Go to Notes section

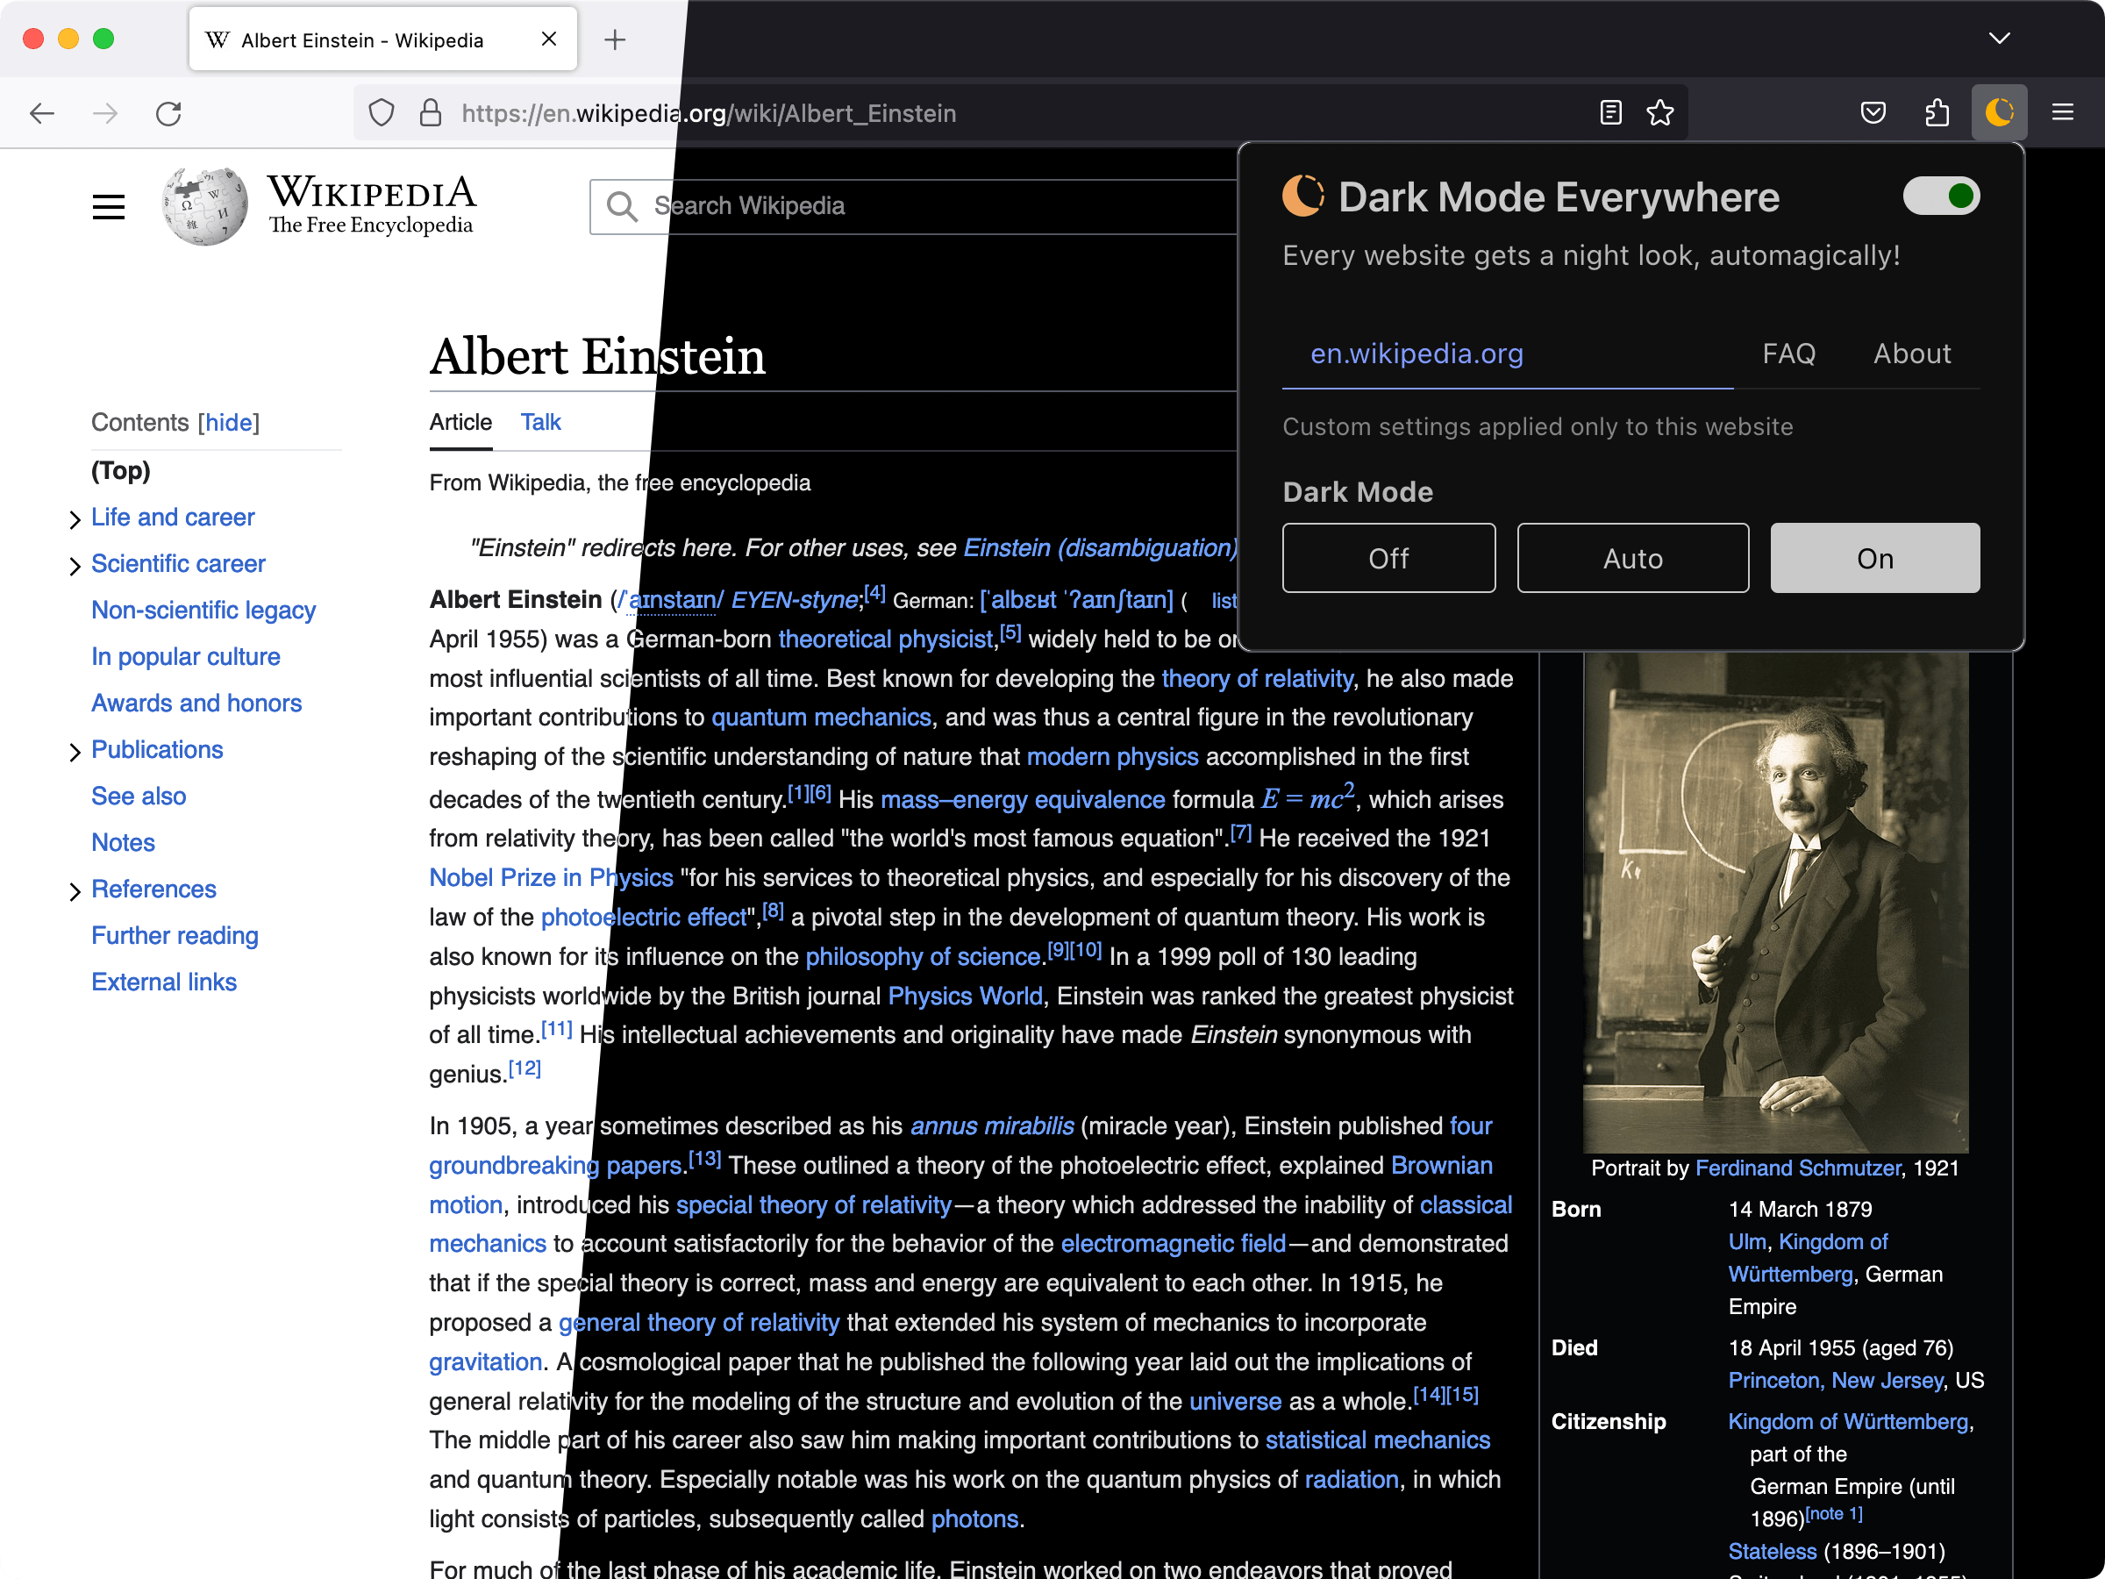point(123,842)
